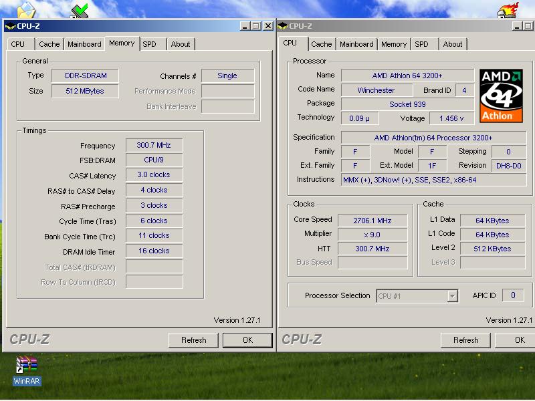Open Cache tab in right CPU-Z window
The image size is (535, 401).
point(322,44)
